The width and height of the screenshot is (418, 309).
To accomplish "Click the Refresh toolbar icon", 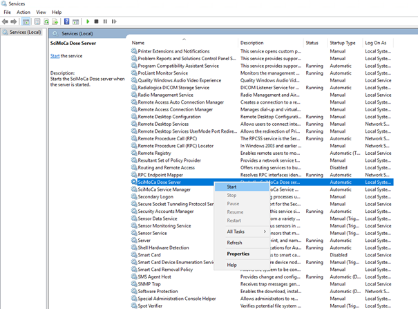I will [x=46, y=21].
